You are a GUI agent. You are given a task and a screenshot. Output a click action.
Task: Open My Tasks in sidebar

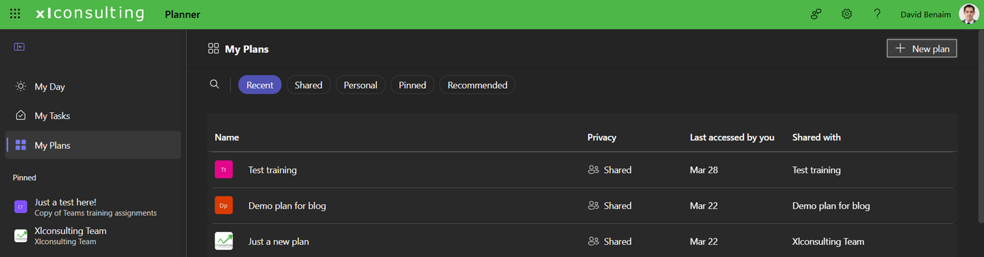point(52,116)
